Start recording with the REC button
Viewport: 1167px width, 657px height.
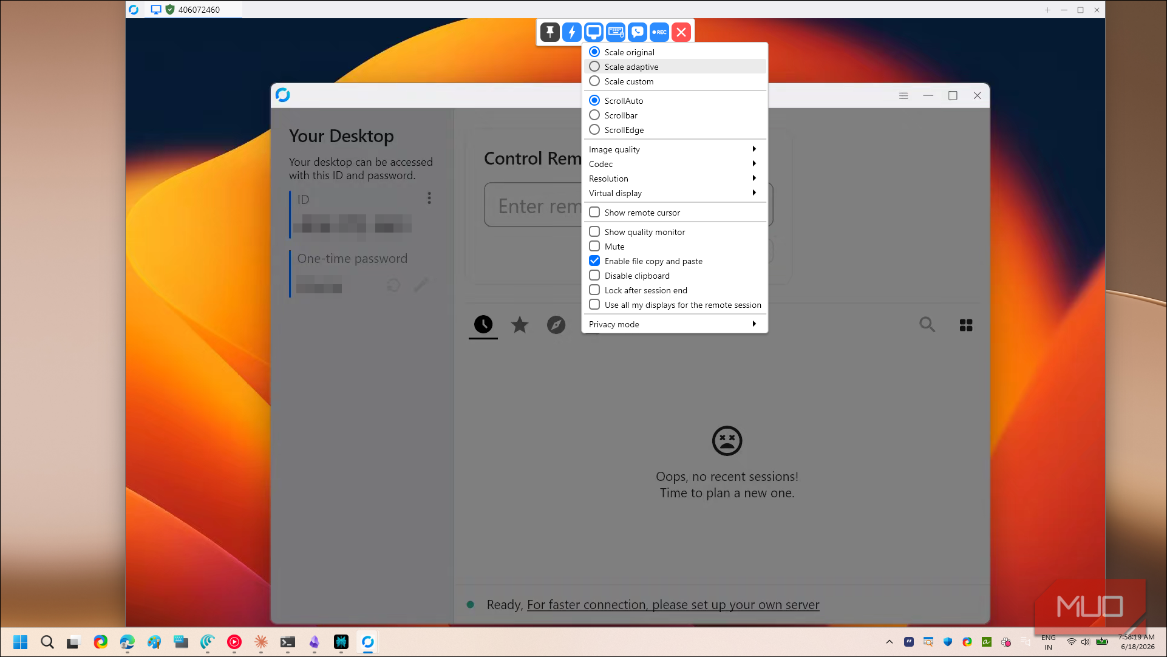659,32
